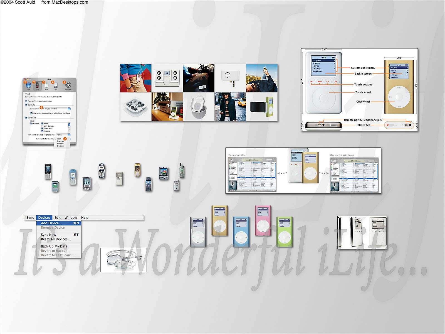The image size is (445, 334).
Task: Click the silver iPod mini image
Action: click(198, 232)
